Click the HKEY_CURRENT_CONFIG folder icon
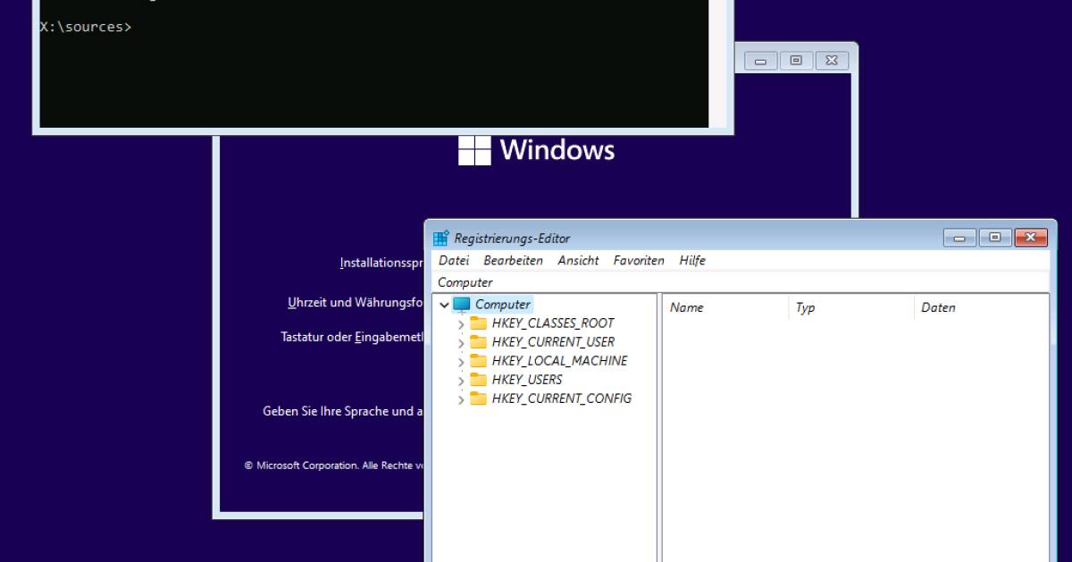 (x=479, y=398)
